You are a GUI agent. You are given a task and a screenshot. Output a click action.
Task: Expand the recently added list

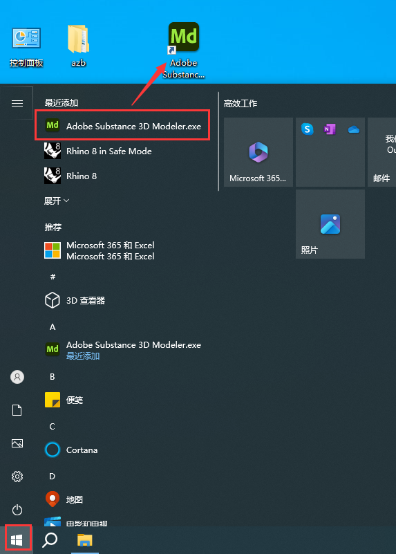click(x=57, y=201)
